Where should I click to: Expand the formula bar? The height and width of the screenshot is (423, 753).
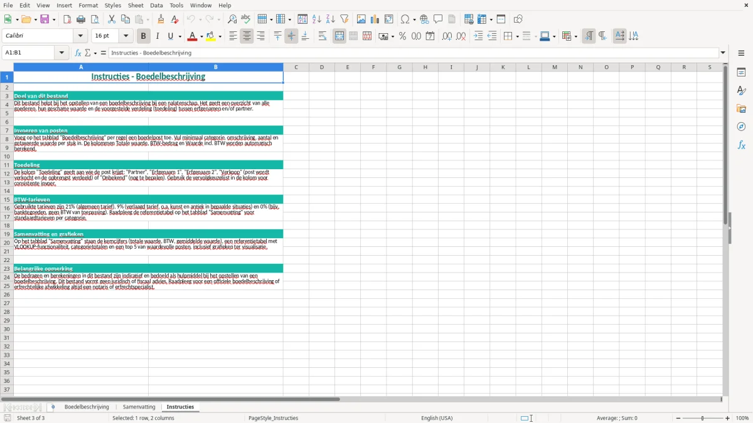(723, 53)
